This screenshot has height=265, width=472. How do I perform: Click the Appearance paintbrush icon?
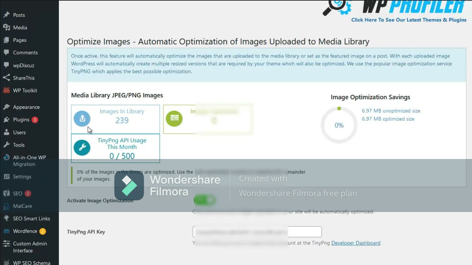(x=6, y=107)
